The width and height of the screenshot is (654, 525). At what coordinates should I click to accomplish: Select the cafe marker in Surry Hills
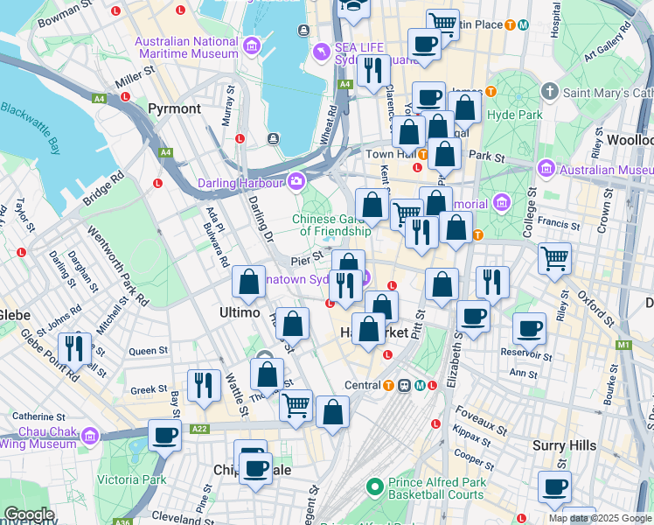pos(554,490)
